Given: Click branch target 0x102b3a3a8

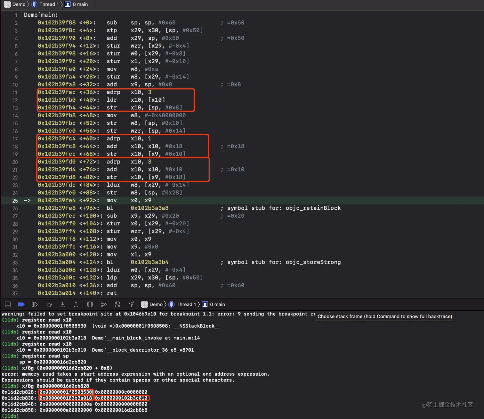Looking at the screenshot, I should point(149,208).
